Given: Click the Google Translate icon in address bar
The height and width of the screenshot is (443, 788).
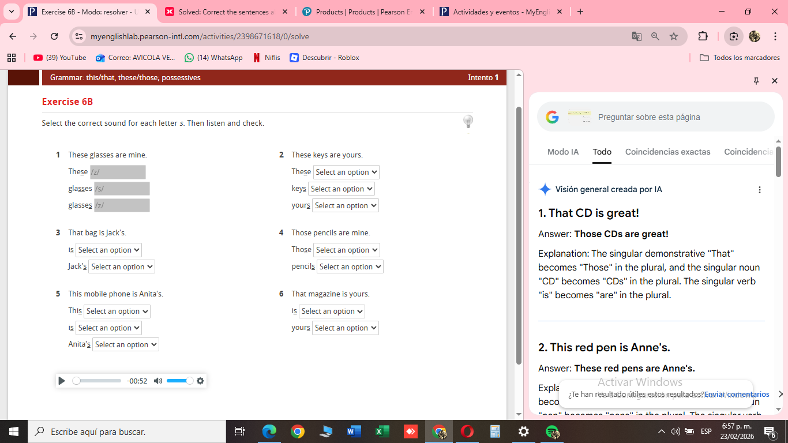Looking at the screenshot, I should coord(637,36).
